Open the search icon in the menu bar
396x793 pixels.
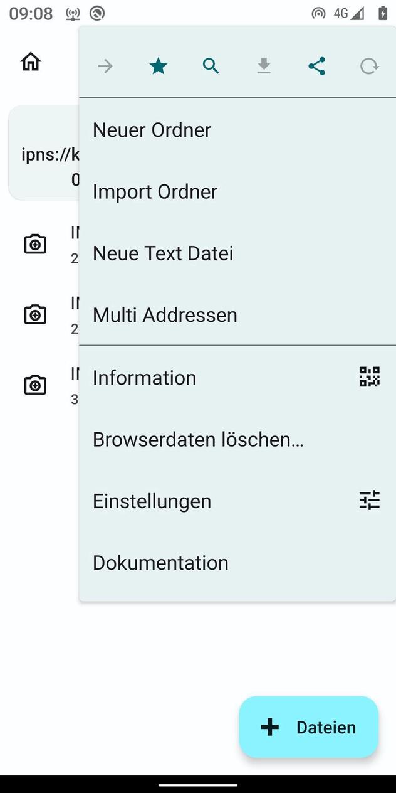(211, 66)
